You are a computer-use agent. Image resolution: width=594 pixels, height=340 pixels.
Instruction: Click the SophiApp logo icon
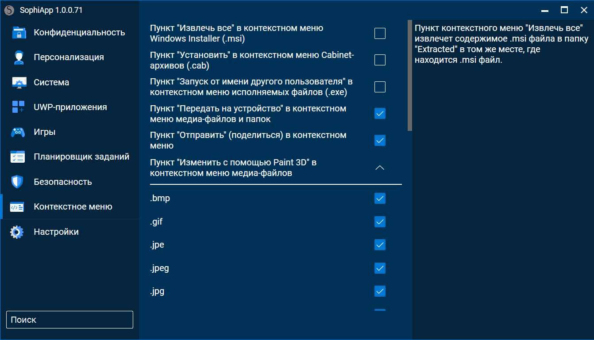click(9, 10)
